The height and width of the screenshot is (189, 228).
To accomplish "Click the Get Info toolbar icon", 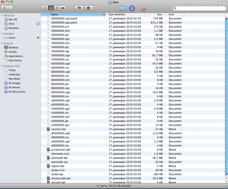I will [132, 8].
